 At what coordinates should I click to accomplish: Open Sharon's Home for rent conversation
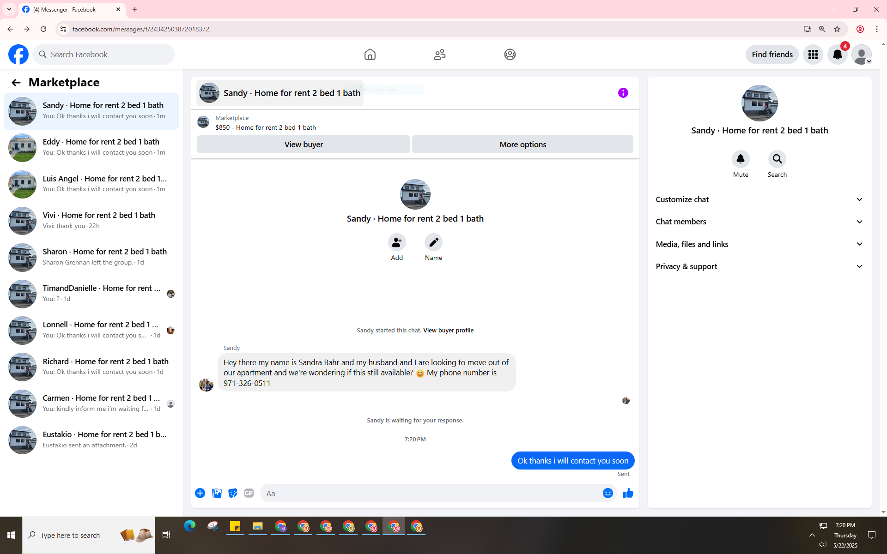91,257
